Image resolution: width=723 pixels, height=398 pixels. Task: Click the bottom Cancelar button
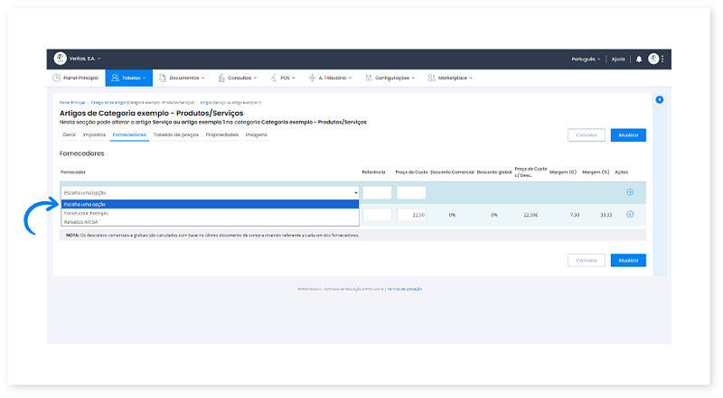pos(587,260)
